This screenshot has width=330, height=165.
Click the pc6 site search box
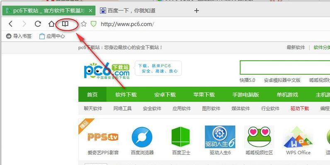coord(285,67)
